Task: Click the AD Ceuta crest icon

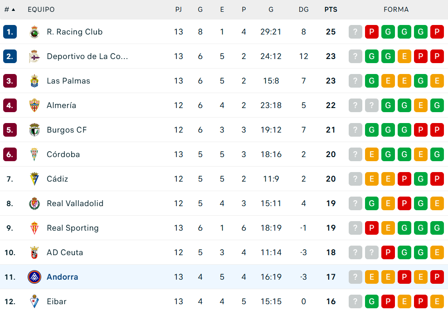Action: 34,252
